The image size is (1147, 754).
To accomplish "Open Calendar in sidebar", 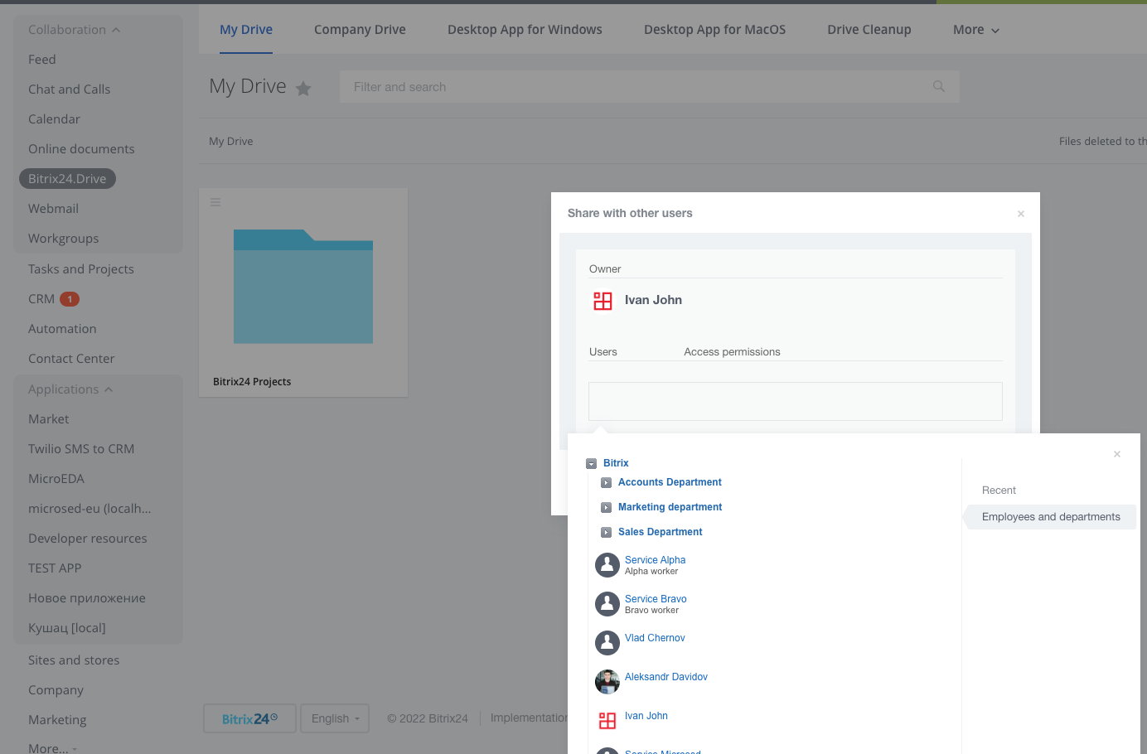I will coord(54,119).
